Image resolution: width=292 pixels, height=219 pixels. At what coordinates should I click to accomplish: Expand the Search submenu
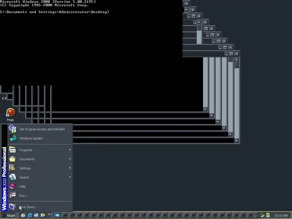(x=40, y=177)
